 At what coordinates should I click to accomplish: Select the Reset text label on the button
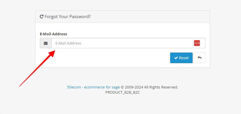184,58
